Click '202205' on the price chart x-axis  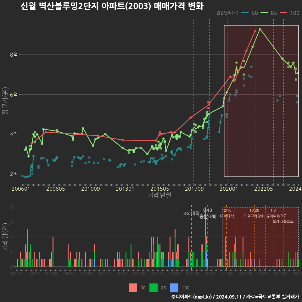pyautogui.click(x=264, y=189)
